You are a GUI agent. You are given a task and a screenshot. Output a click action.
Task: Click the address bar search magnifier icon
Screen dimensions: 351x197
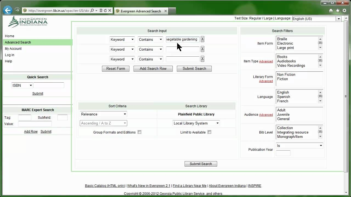pos(92,10)
